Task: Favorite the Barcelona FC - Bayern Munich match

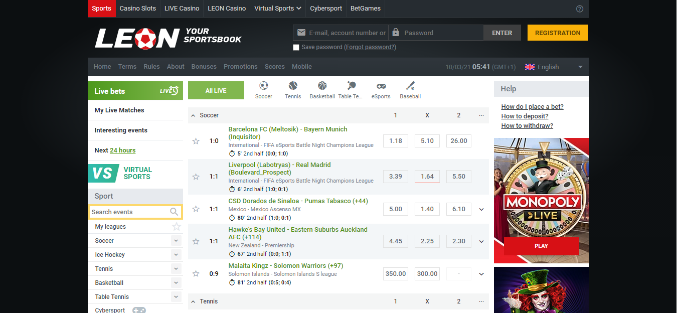Action: click(196, 141)
